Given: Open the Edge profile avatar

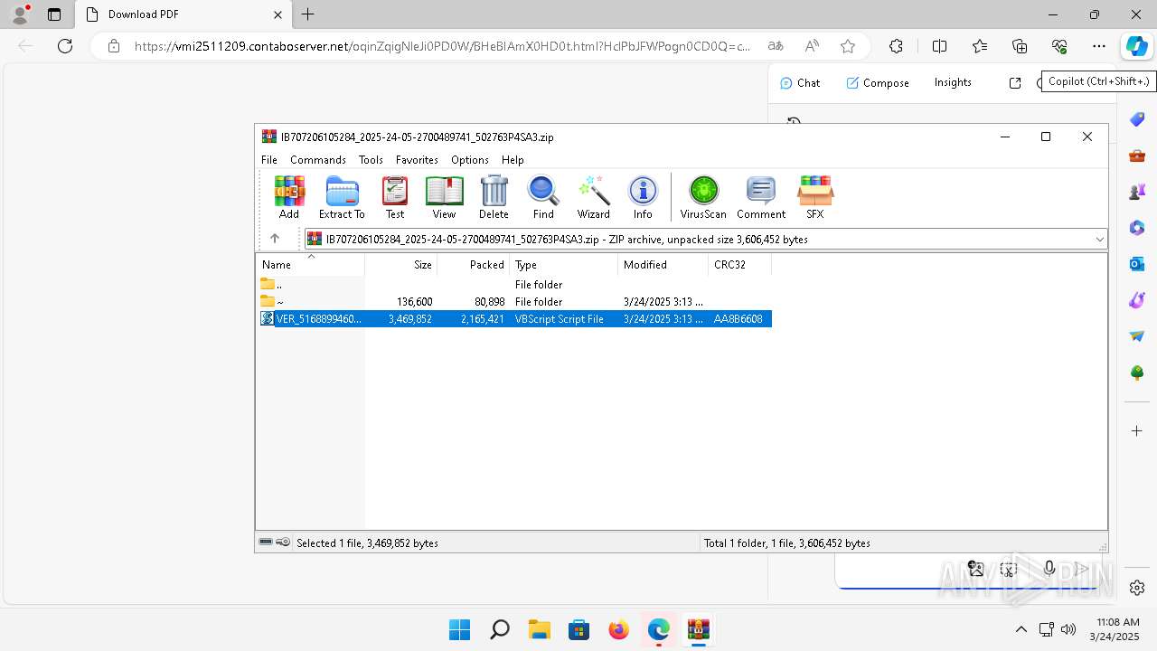Looking at the screenshot, I should (20, 14).
